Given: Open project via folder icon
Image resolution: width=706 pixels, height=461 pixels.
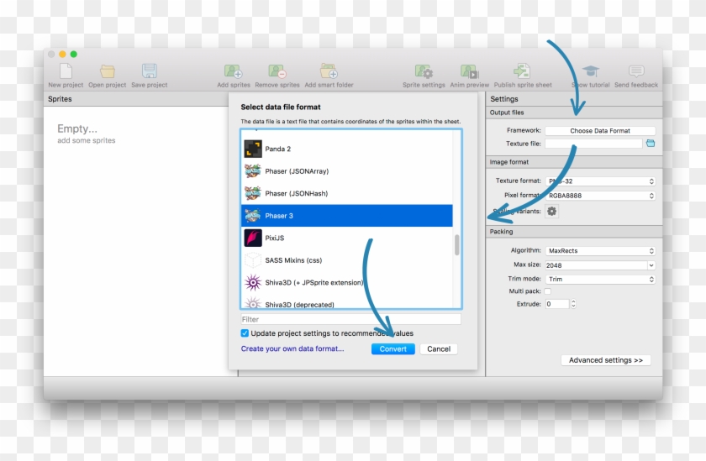Looking at the screenshot, I should tap(108, 71).
